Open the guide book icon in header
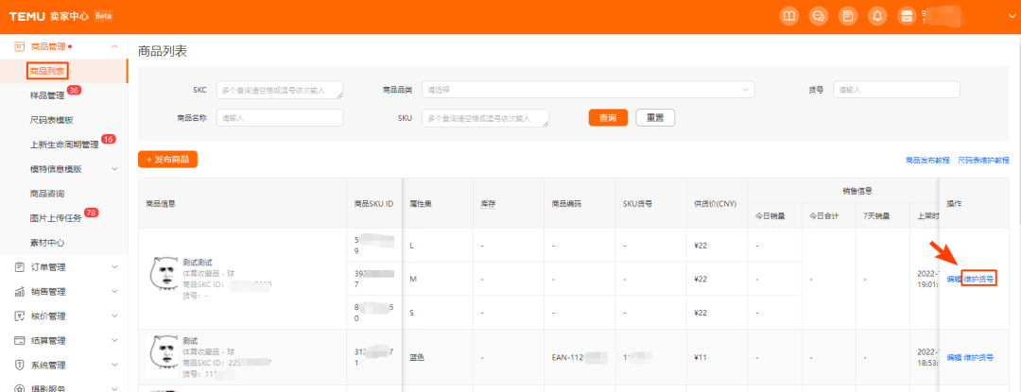 click(x=789, y=16)
